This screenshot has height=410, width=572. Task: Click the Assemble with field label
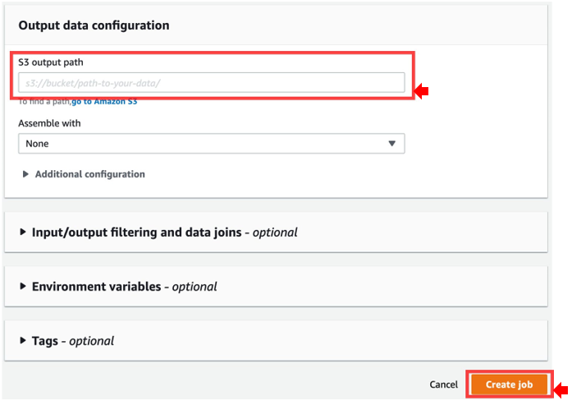tap(49, 123)
